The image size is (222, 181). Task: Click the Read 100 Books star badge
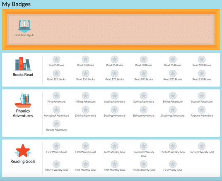[x=202, y=59]
